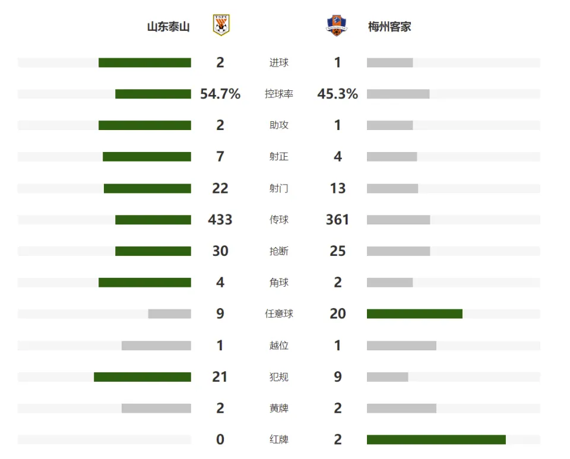Open the 梅州客家 team name
The width and height of the screenshot is (570, 459).
389,27
